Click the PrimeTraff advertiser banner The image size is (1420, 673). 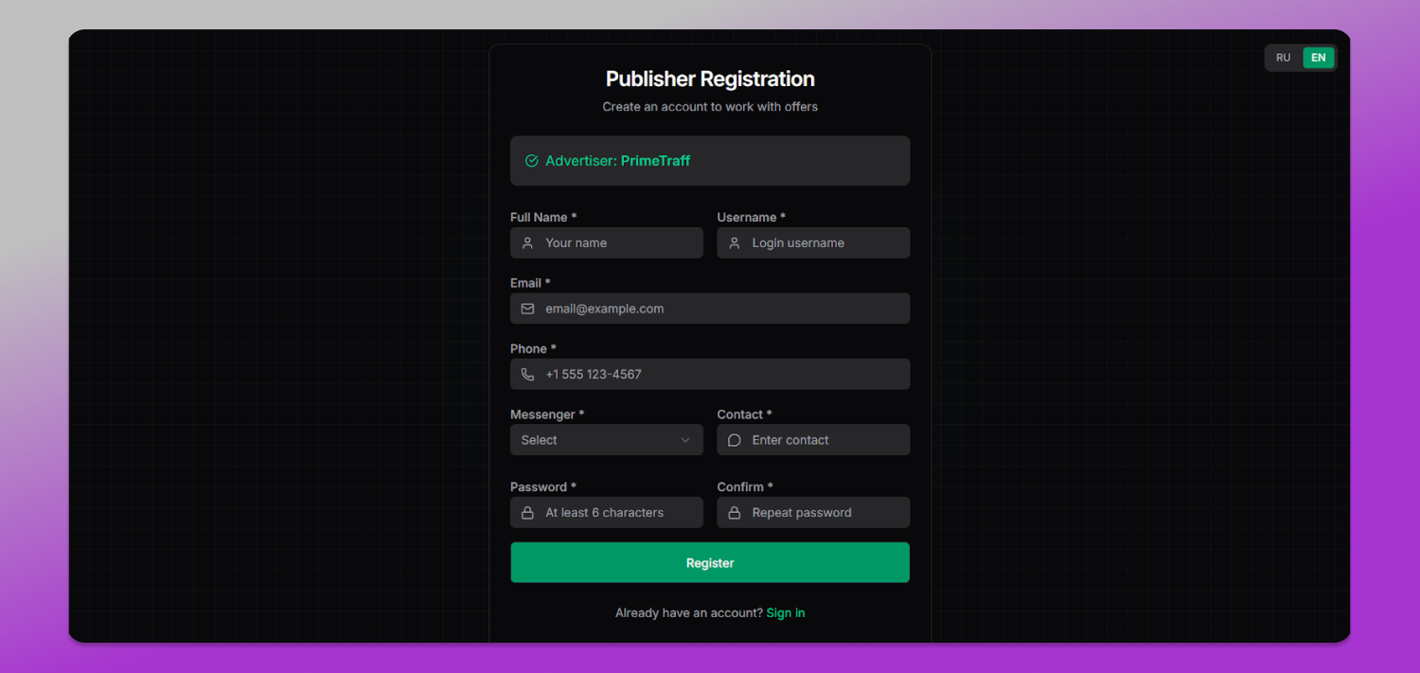point(710,161)
